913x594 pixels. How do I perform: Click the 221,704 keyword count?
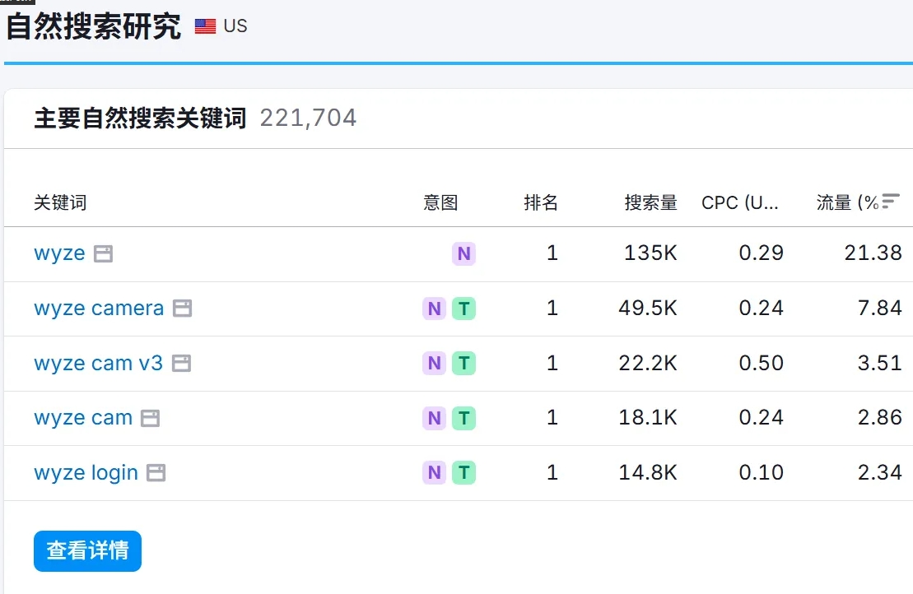pos(308,118)
